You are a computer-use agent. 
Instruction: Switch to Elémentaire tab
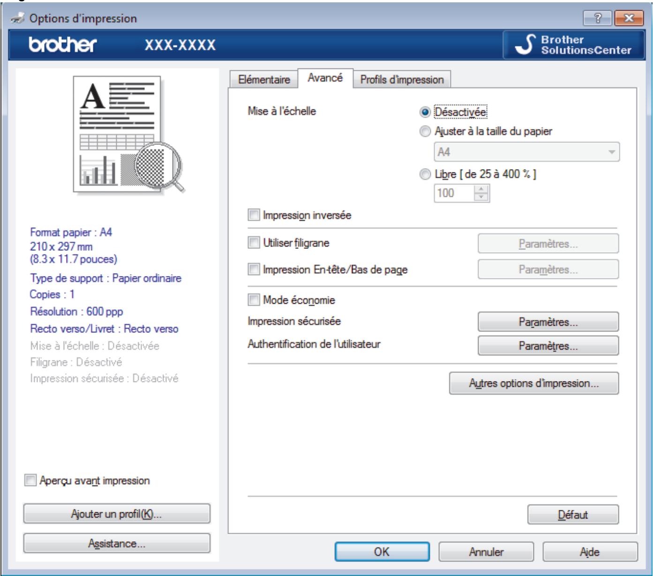[x=263, y=79]
